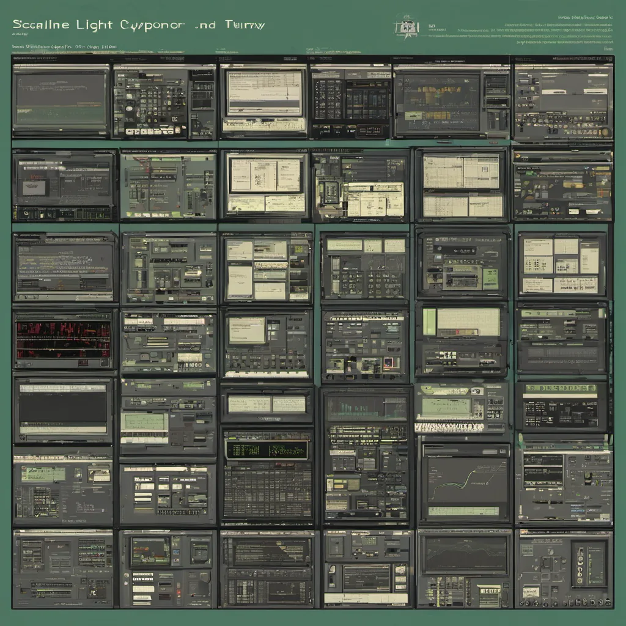The image size is (626, 626).
Task: Click the green LED text readout
Action: click(x=267, y=449)
